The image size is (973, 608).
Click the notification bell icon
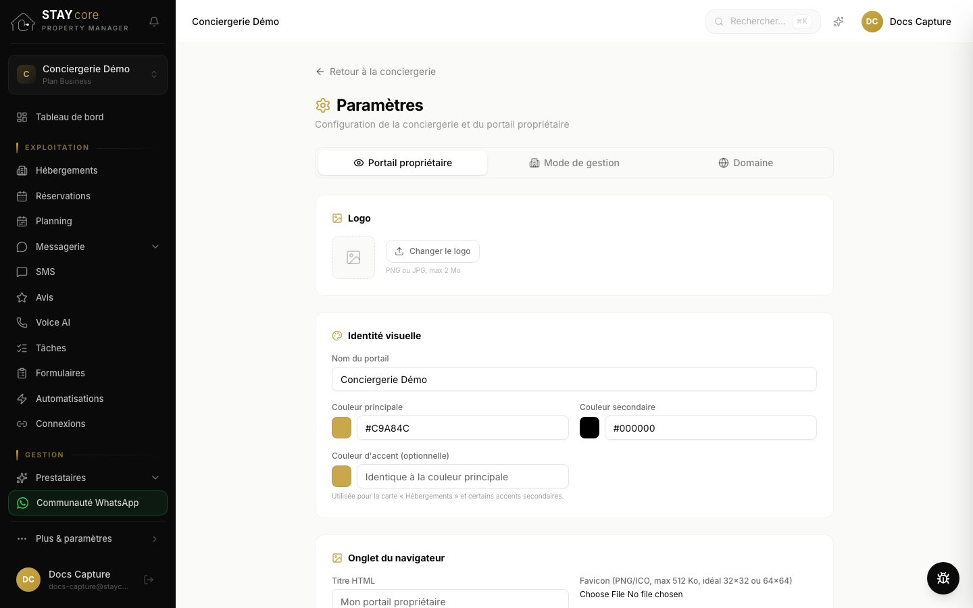[154, 22]
